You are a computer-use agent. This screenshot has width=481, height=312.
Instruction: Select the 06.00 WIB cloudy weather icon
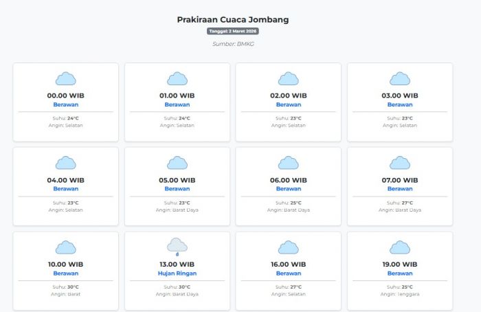(x=289, y=163)
